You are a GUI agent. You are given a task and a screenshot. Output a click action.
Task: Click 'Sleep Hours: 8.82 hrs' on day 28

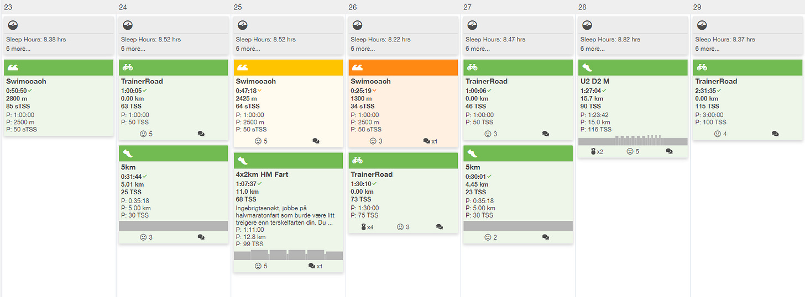[610, 40]
